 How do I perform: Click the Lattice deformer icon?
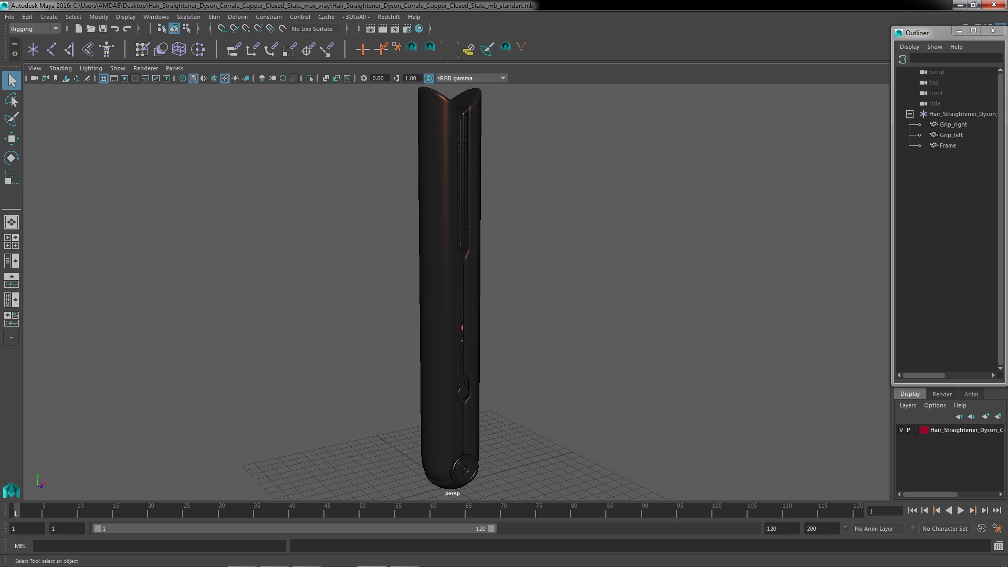(179, 49)
